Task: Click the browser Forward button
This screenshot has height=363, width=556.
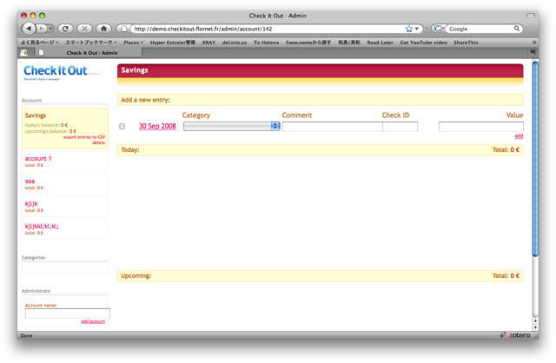Action: [42, 29]
